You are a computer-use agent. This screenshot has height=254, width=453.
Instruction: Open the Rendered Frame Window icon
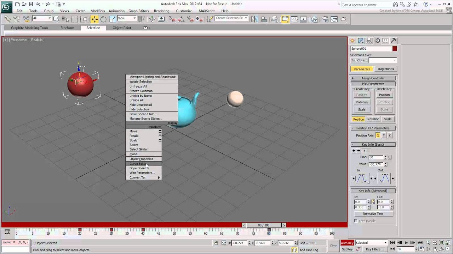[x=334, y=19]
